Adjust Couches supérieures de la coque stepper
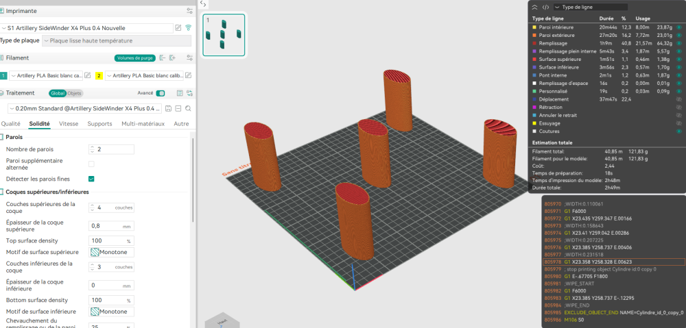The image size is (686, 328). 92,207
